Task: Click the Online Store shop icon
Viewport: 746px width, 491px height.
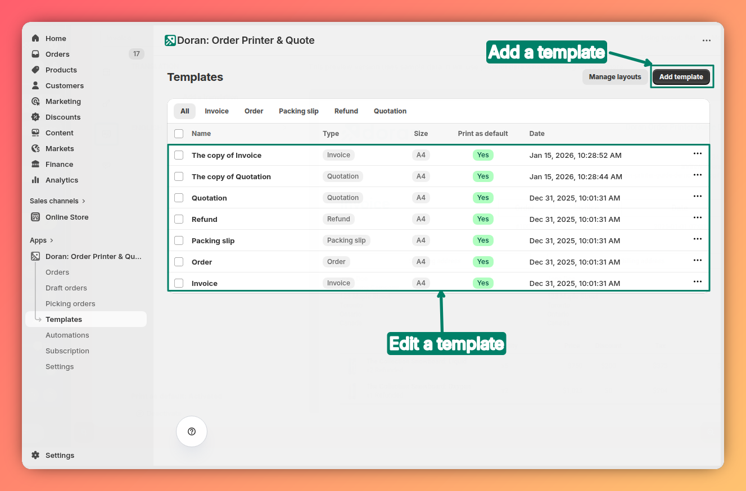Action: click(x=35, y=217)
